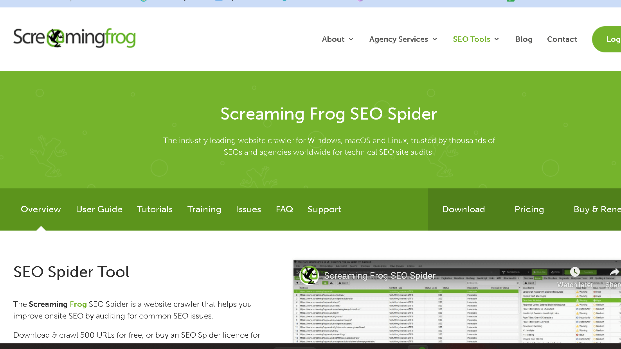This screenshot has width=621, height=349.
Task: Click Buy & Renew link
Action: pos(597,209)
